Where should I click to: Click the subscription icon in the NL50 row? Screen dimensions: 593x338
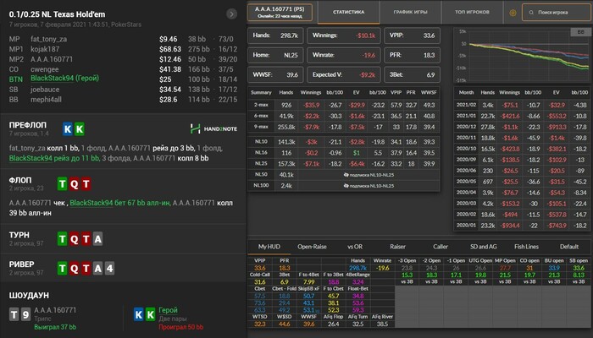pos(346,175)
